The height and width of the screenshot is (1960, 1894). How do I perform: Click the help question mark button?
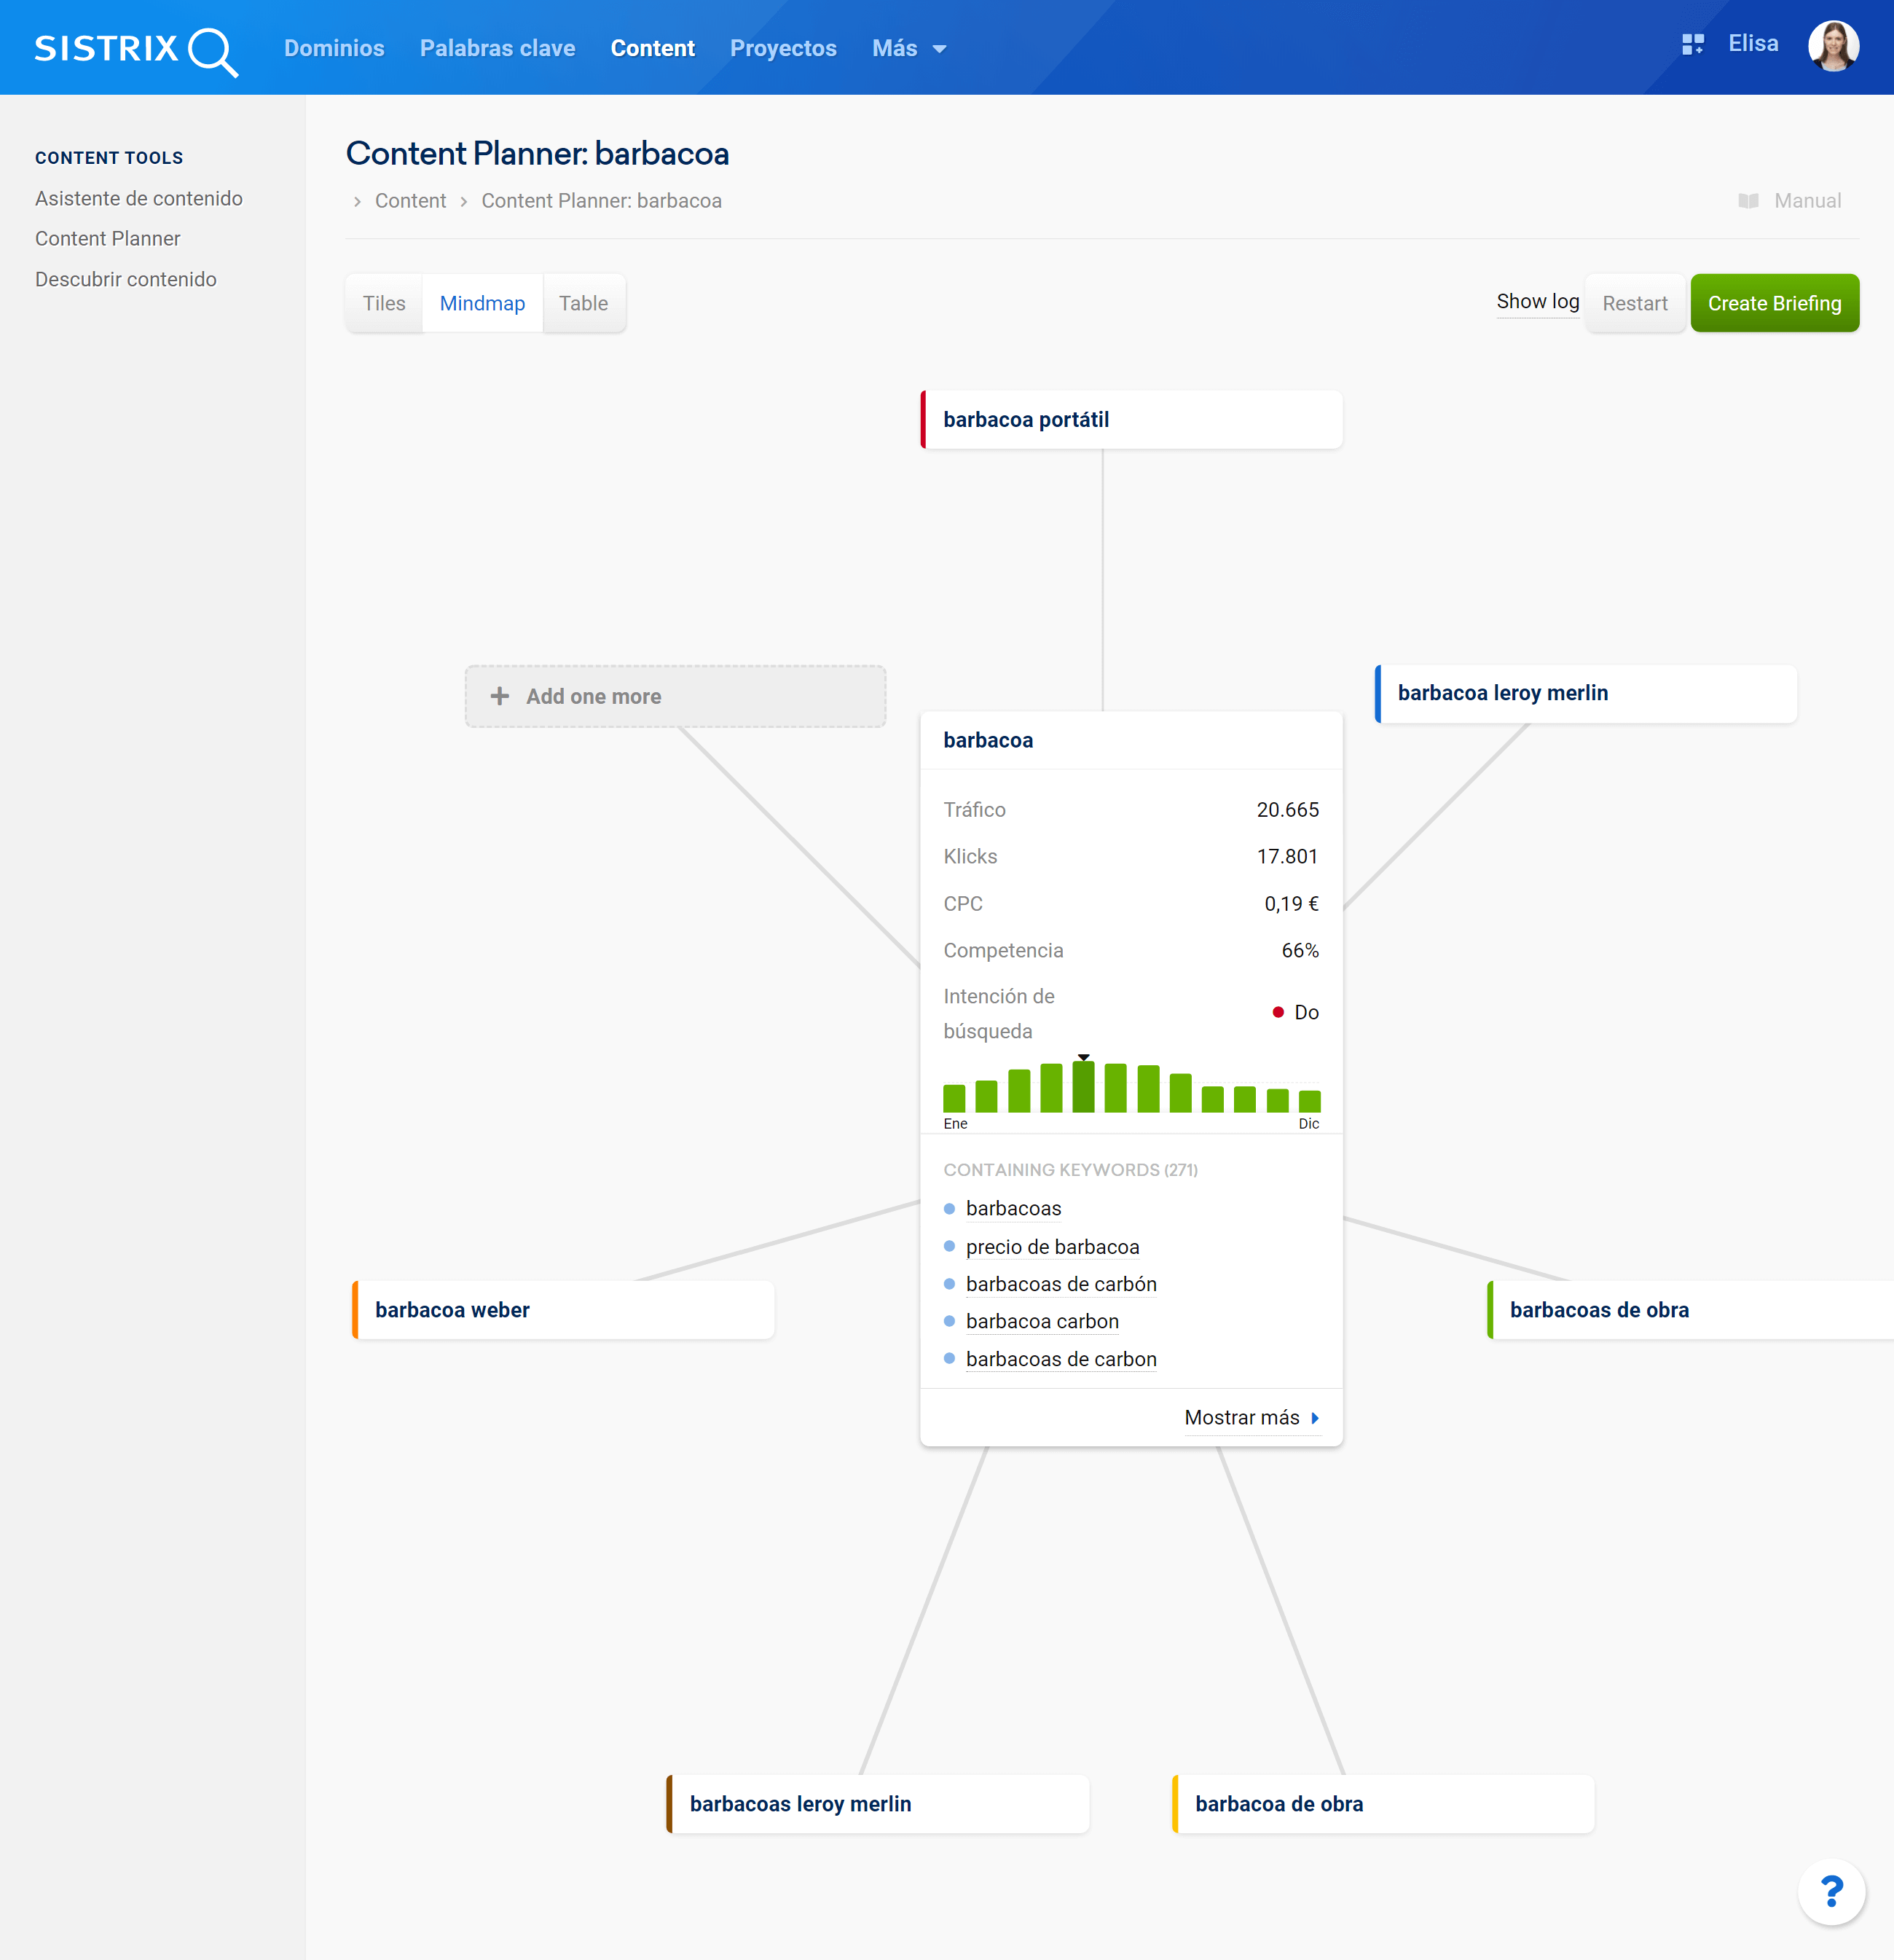click(1831, 1891)
